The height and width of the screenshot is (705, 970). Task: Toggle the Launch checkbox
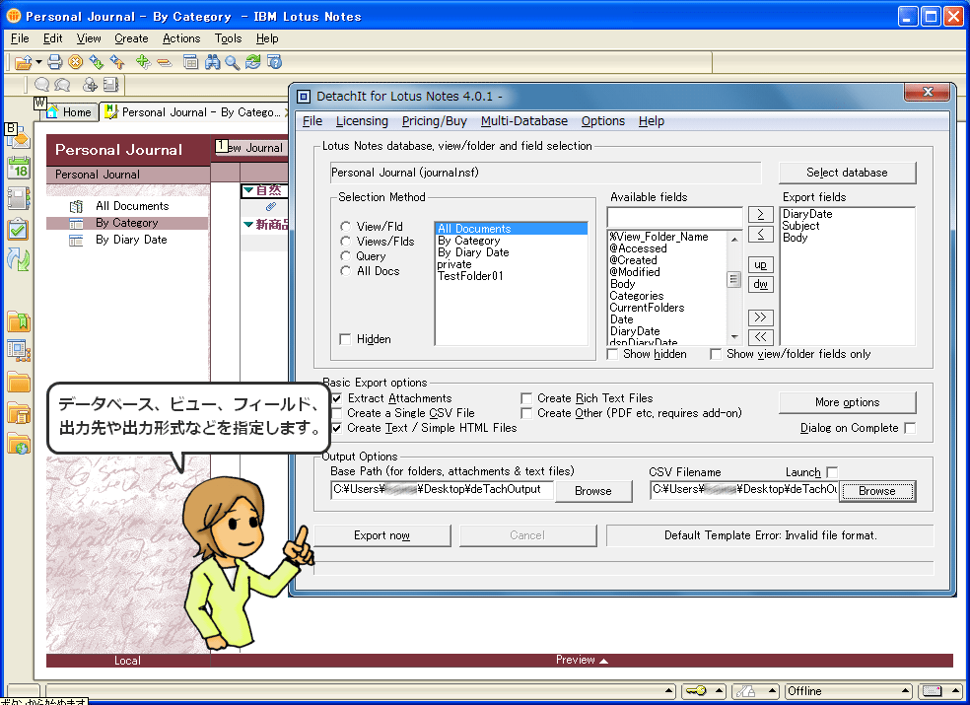832,473
